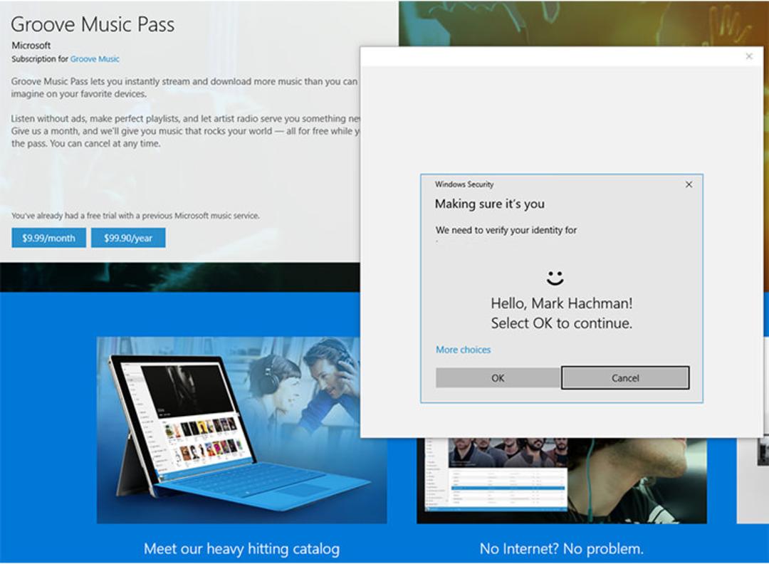Cancel the identity verification prompt

(625, 377)
